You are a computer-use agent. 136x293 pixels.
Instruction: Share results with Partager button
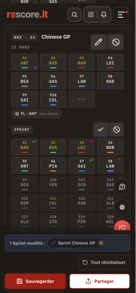pyautogui.click(x=100, y=281)
